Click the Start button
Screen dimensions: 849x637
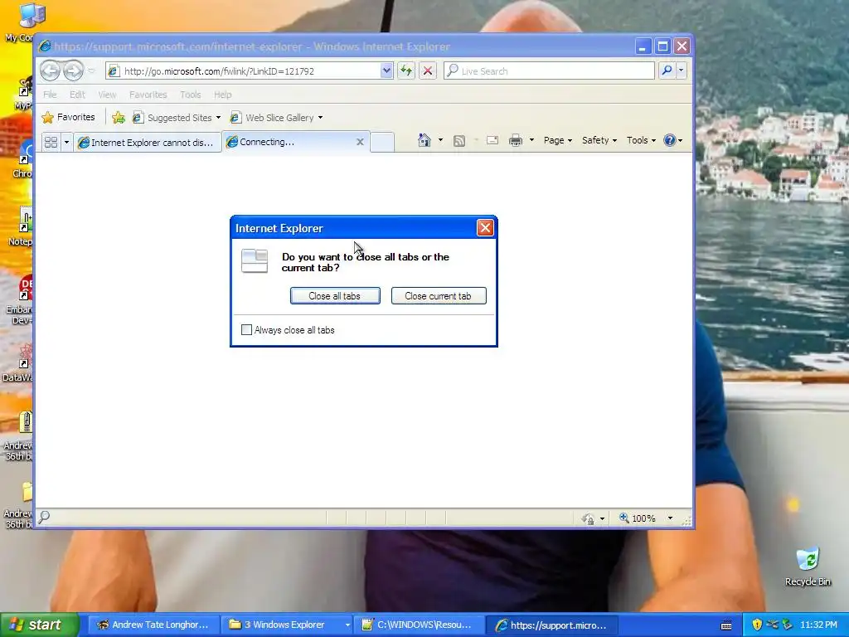click(x=39, y=625)
